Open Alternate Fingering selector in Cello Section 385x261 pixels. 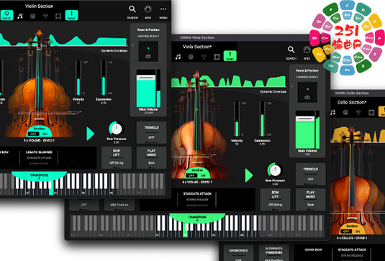(273, 252)
